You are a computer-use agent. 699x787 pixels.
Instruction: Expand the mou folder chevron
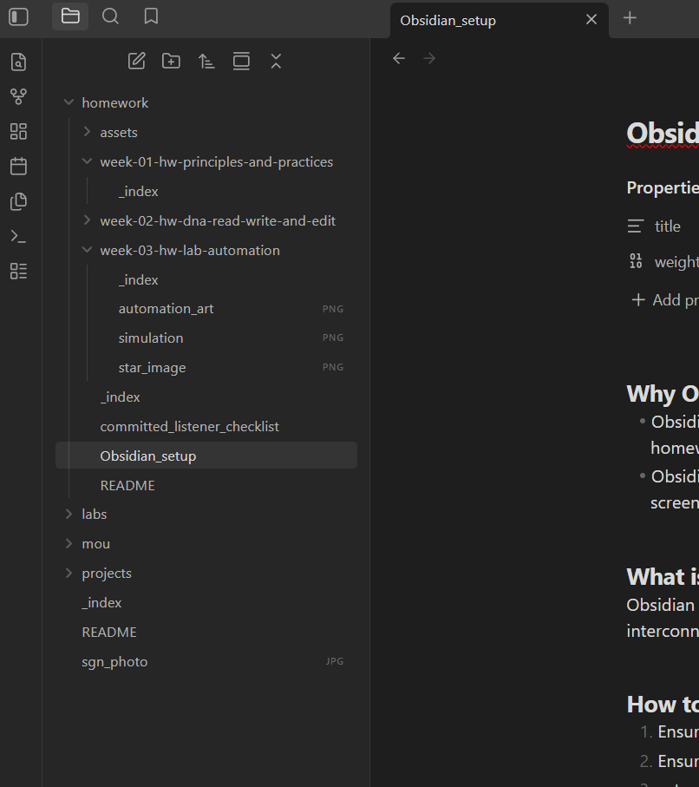pos(69,543)
